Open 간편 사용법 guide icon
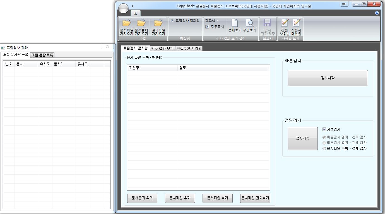 tap(284, 23)
